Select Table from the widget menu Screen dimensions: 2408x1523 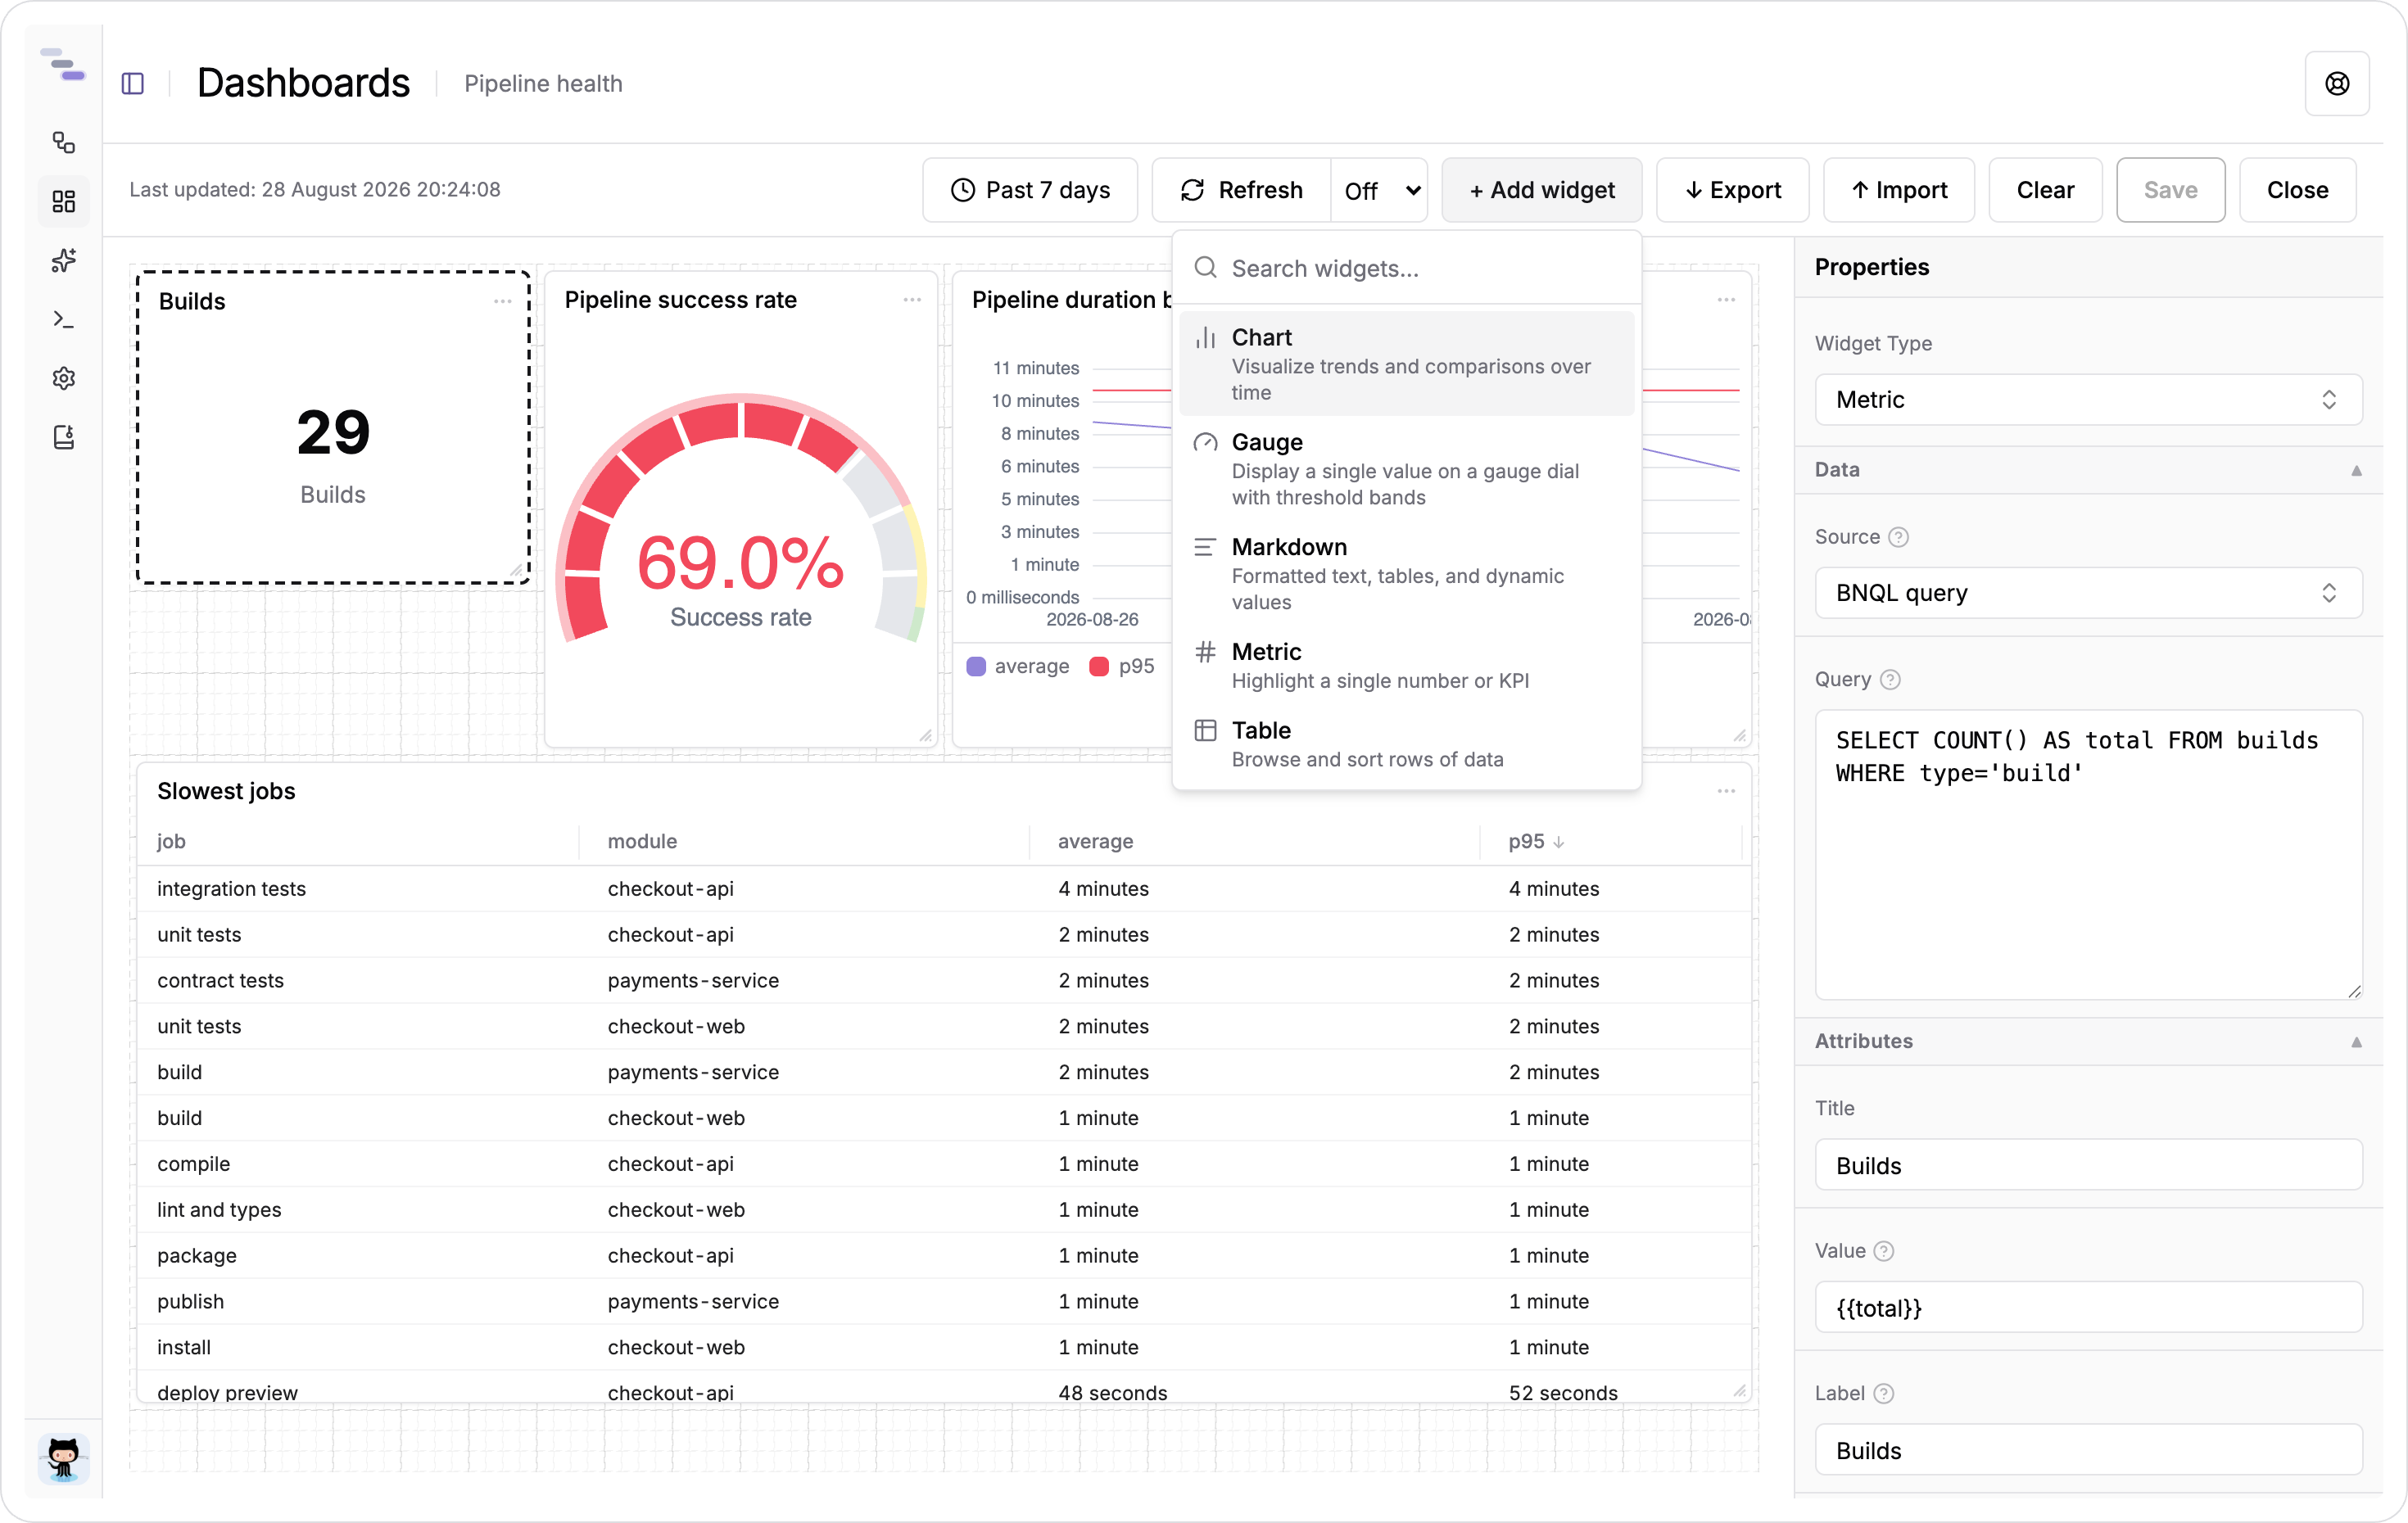click(x=1406, y=744)
